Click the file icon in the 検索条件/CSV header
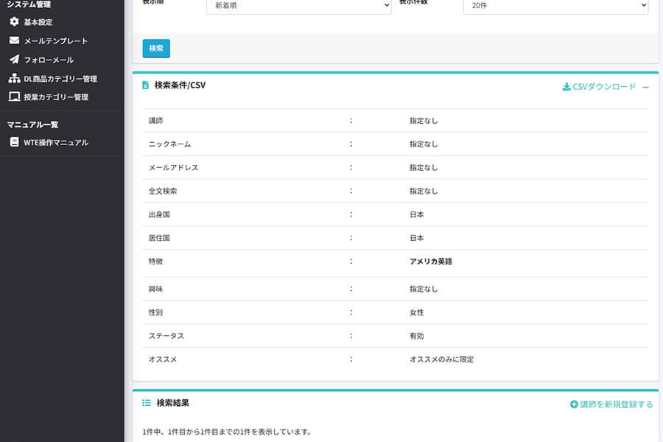 pyautogui.click(x=145, y=85)
